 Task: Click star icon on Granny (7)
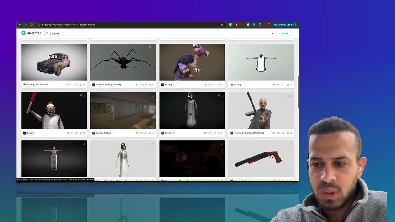pos(219,133)
